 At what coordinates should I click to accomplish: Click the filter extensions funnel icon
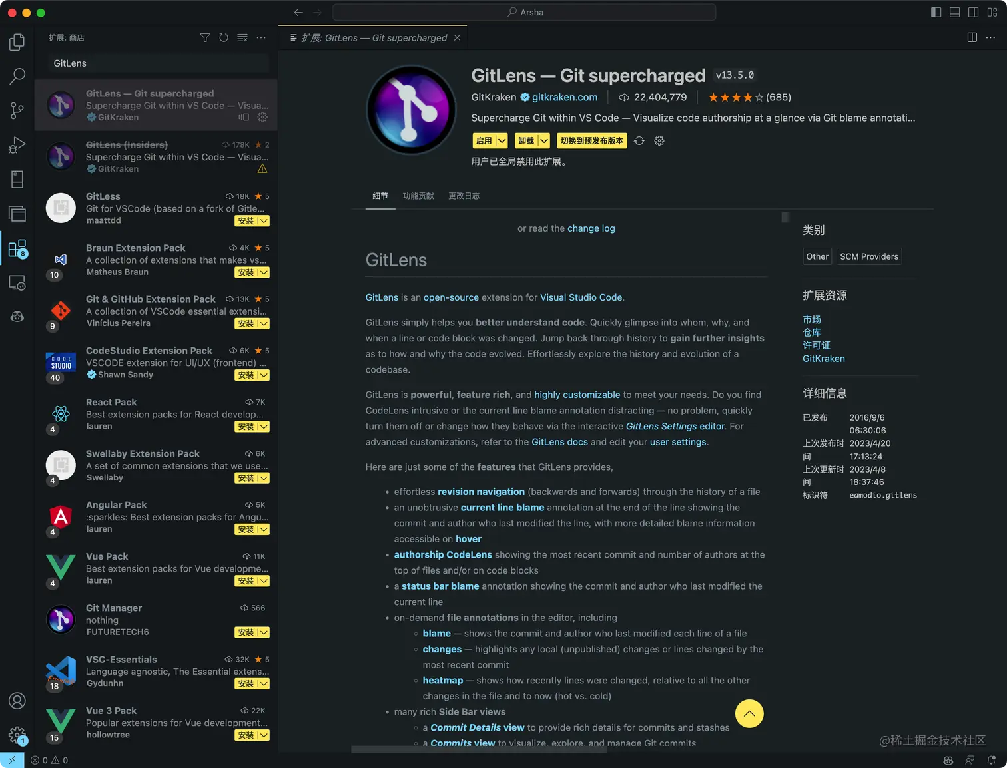(205, 38)
